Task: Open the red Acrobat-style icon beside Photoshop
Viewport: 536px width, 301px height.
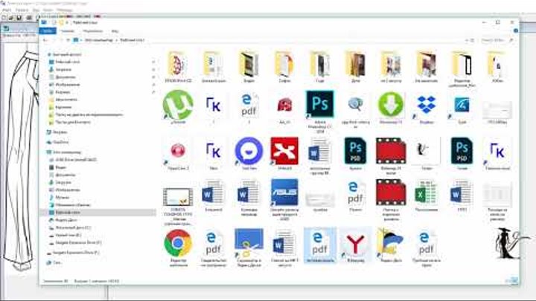Action: coord(284,105)
